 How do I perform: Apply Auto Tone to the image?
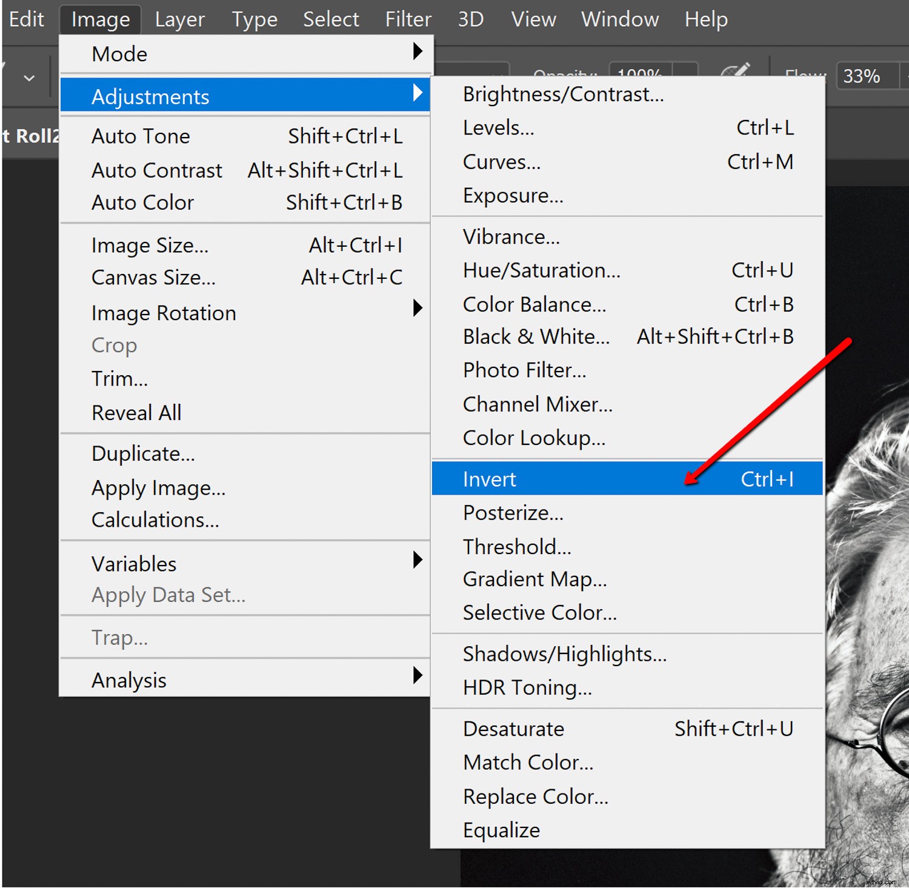(141, 136)
